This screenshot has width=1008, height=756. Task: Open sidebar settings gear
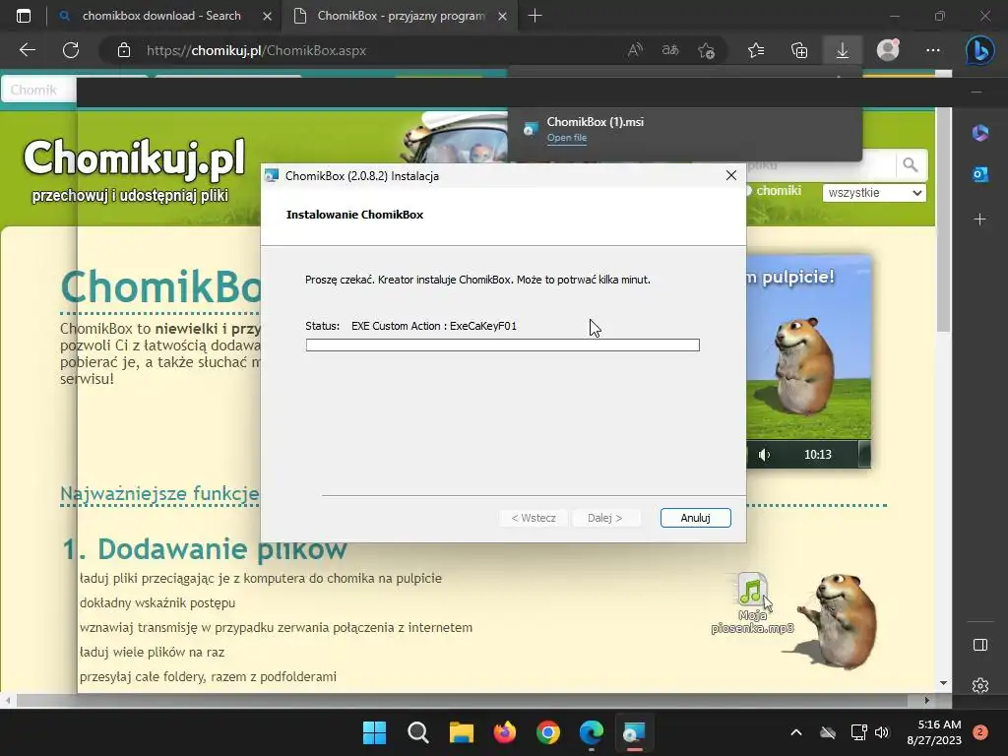[x=979, y=685]
